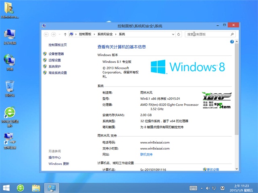Click the 更改设置 link

(x=213, y=170)
